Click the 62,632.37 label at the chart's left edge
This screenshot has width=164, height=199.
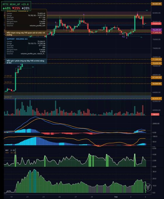[8, 97]
